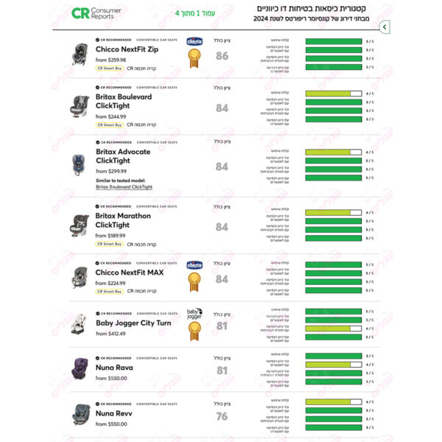Image resolution: width=442 pixels, height=442 pixels.
Task: Open the Britax Boulevard ClickTight similar model link
Action: coord(124,187)
